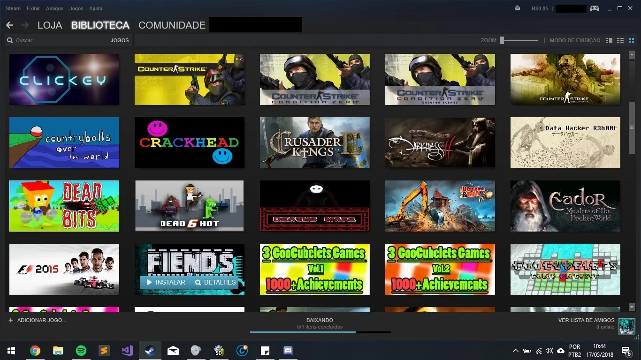Open the volume tray icon
This screenshot has width=641, height=360.
pos(549,351)
